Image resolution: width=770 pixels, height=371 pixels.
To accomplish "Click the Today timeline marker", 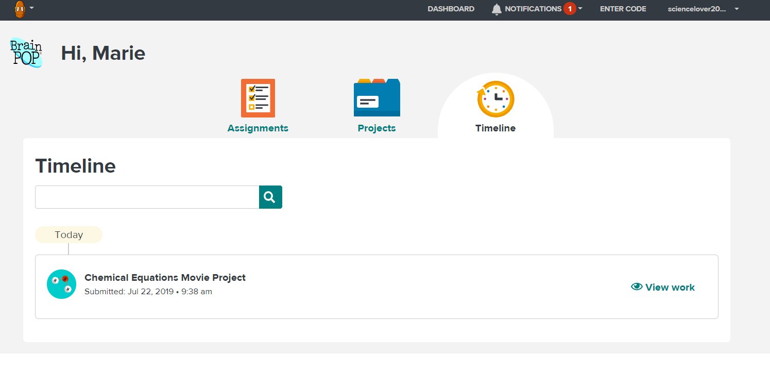I will pyautogui.click(x=69, y=234).
